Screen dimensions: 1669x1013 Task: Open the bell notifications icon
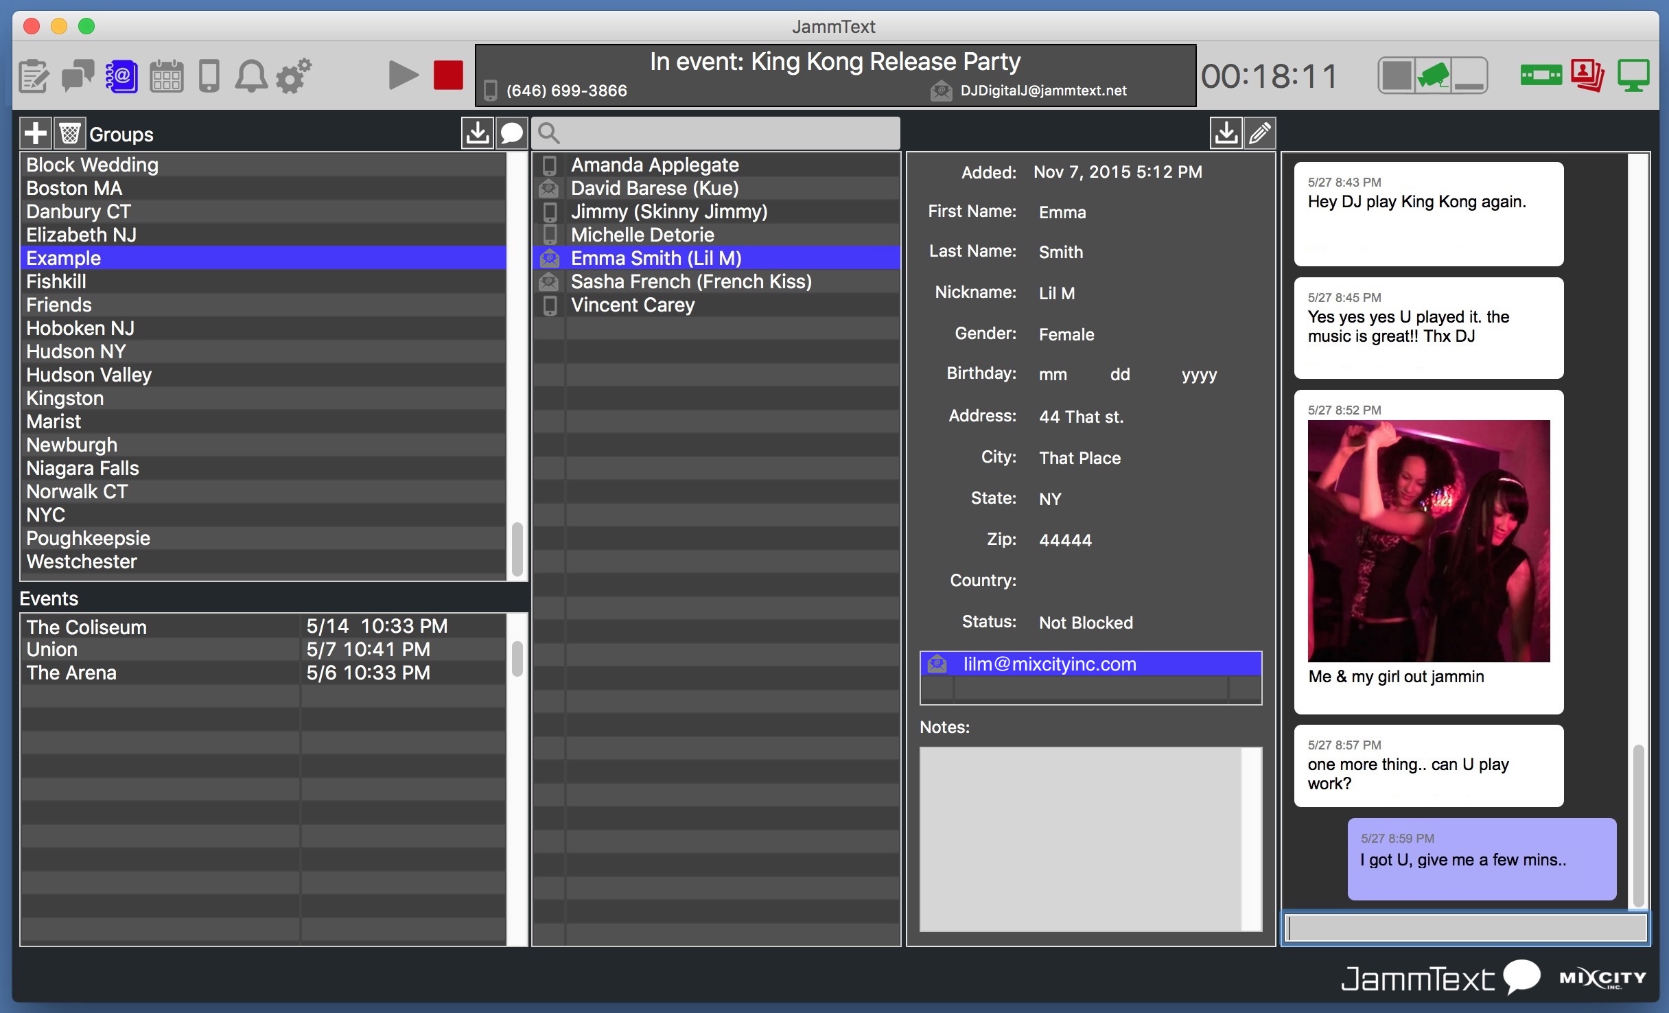(x=251, y=76)
